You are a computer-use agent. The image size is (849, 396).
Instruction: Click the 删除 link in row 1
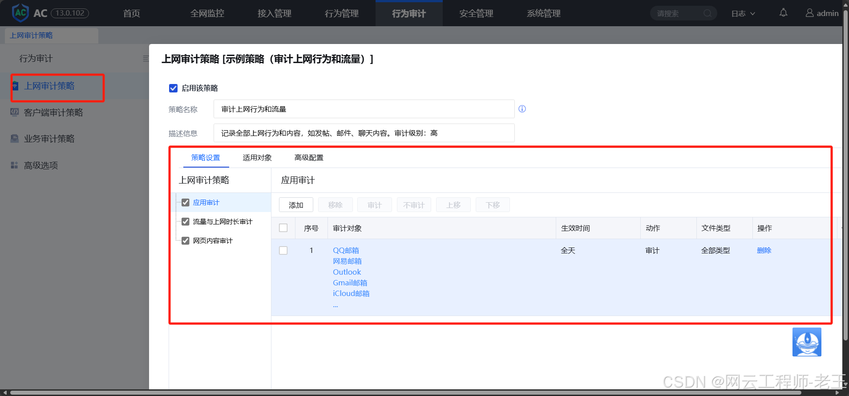click(x=764, y=250)
